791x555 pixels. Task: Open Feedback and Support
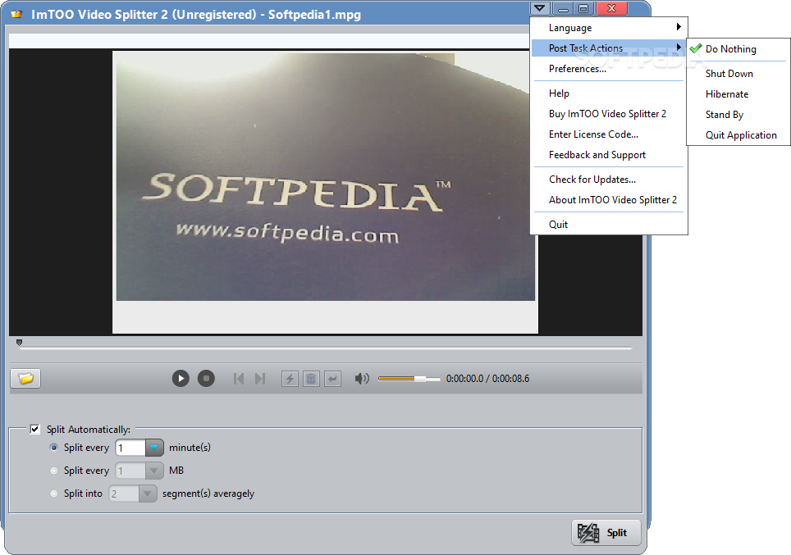pos(608,155)
